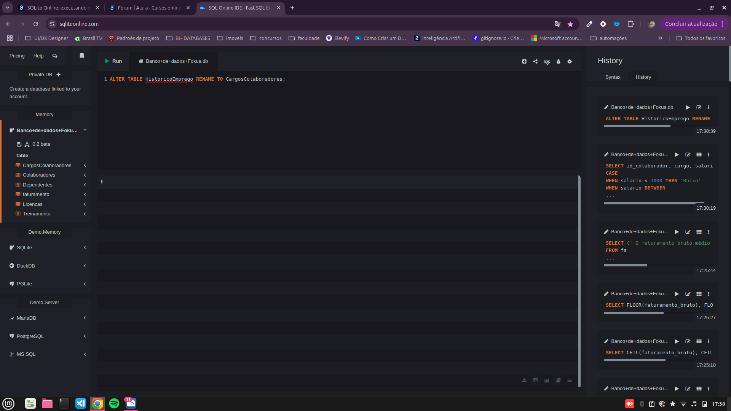Add a new Private.DB database

click(x=59, y=75)
